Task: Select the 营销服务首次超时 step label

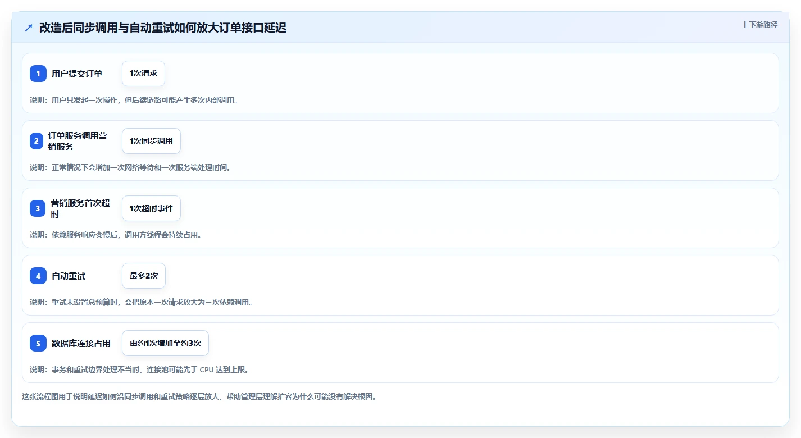Action: pos(80,208)
